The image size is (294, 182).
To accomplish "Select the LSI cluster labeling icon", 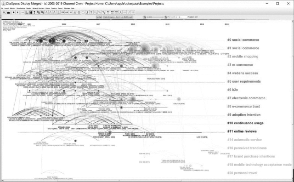I will pos(62,12).
